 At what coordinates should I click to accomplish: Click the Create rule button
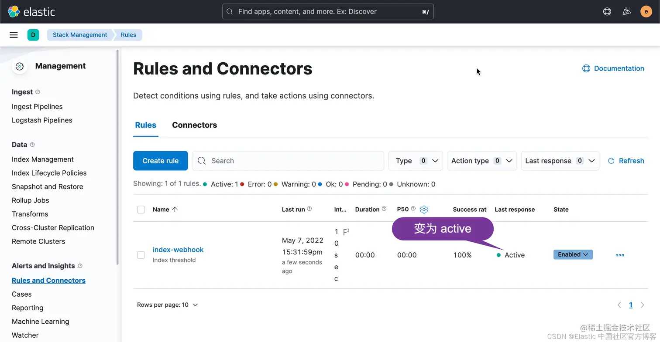pos(160,161)
